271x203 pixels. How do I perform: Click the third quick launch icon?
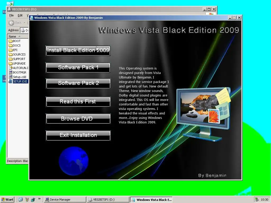point(33,200)
